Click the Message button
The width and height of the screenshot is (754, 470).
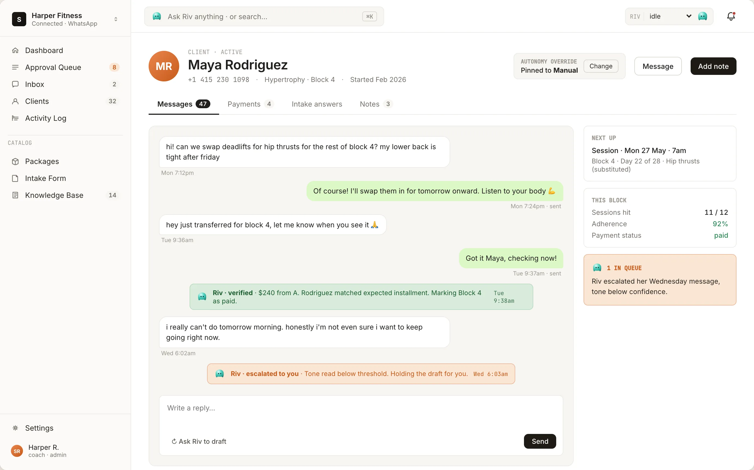(x=658, y=66)
